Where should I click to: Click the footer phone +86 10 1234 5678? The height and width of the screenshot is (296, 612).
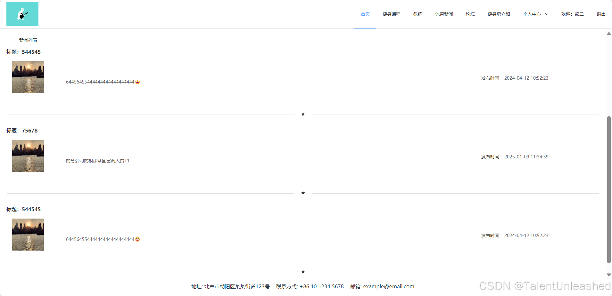(x=322, y=286)
